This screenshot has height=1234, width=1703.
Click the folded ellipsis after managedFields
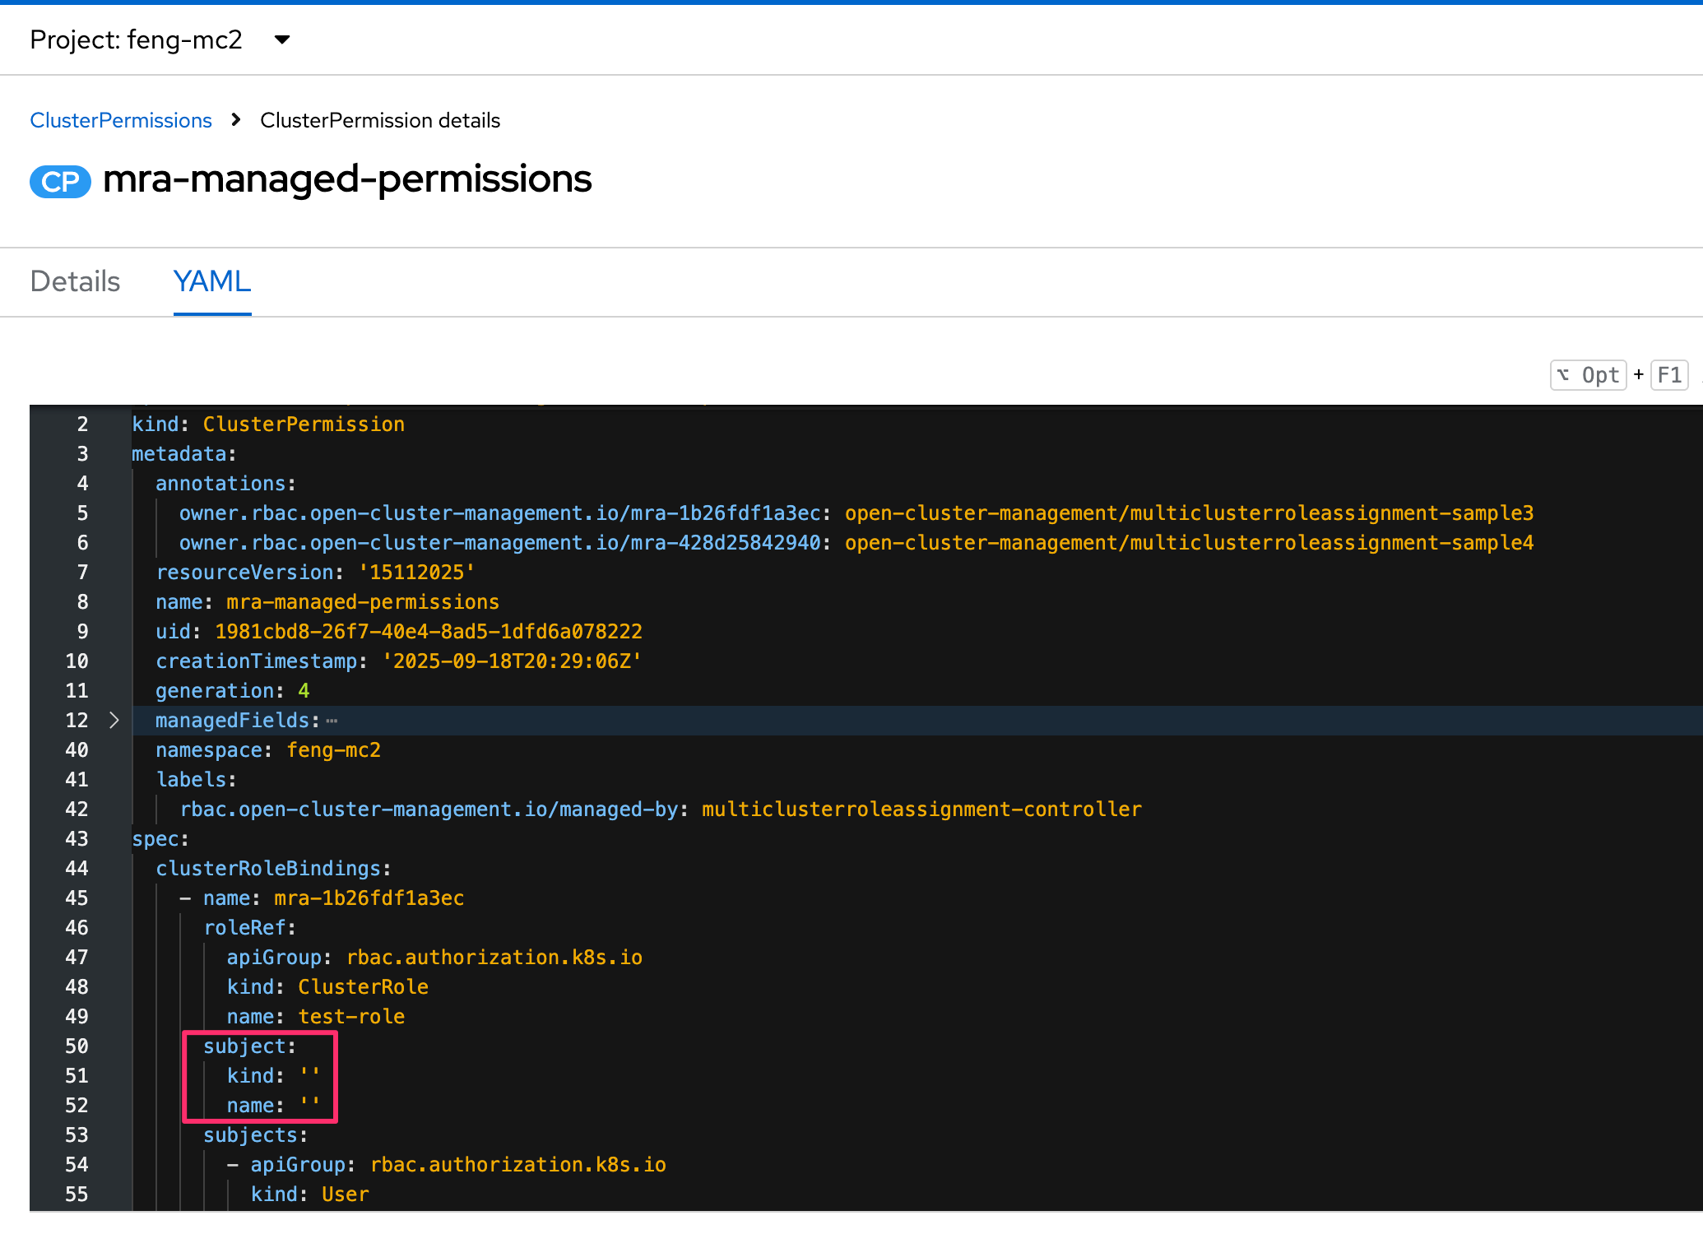(332, 721)
